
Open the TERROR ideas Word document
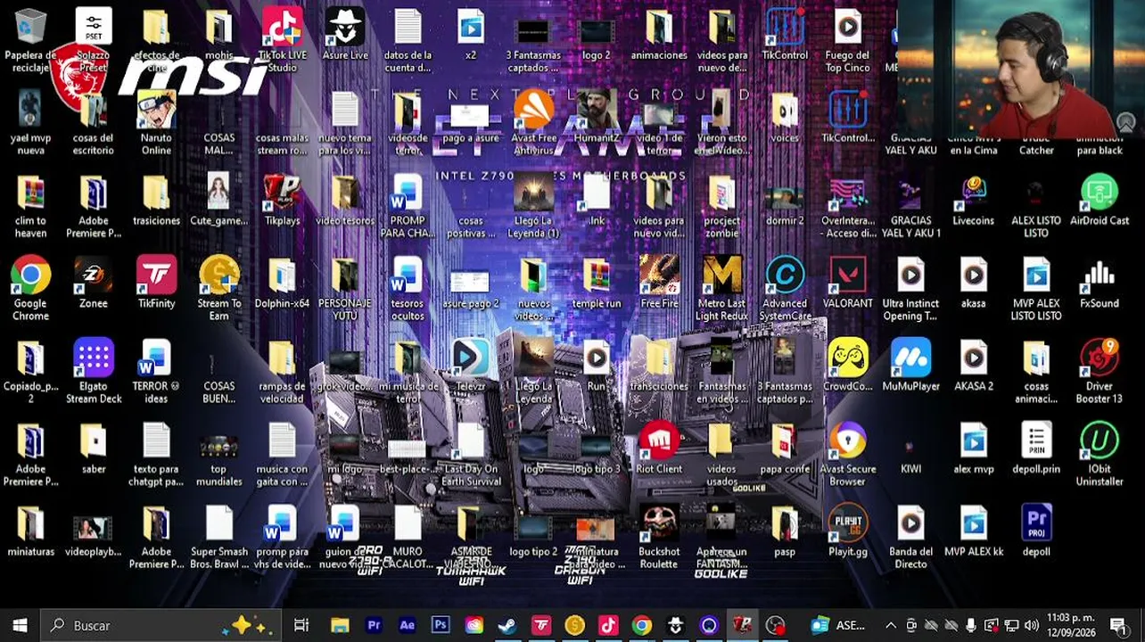156,372
